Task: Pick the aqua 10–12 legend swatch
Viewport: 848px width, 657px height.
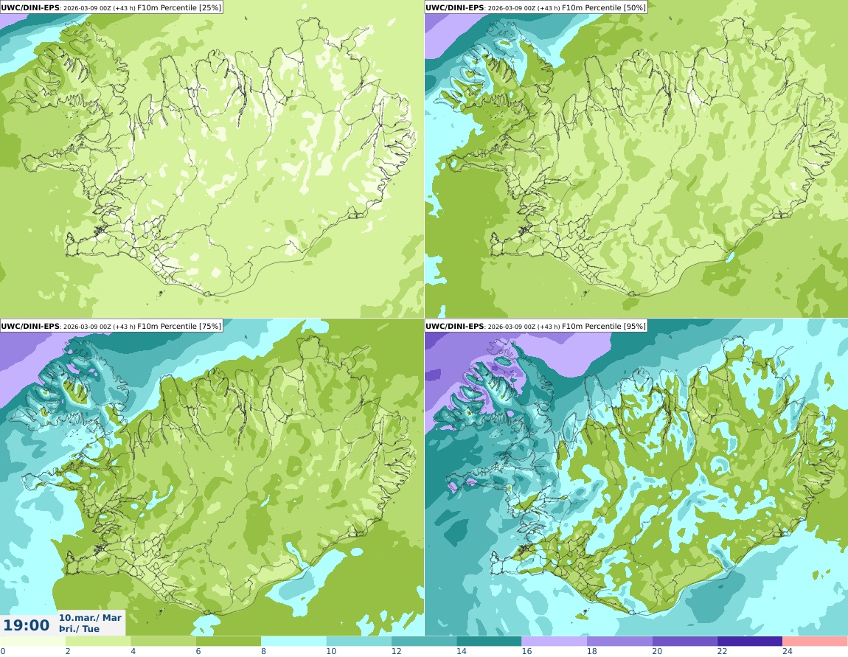Action: pyautogui.click(x=358, y=642)
